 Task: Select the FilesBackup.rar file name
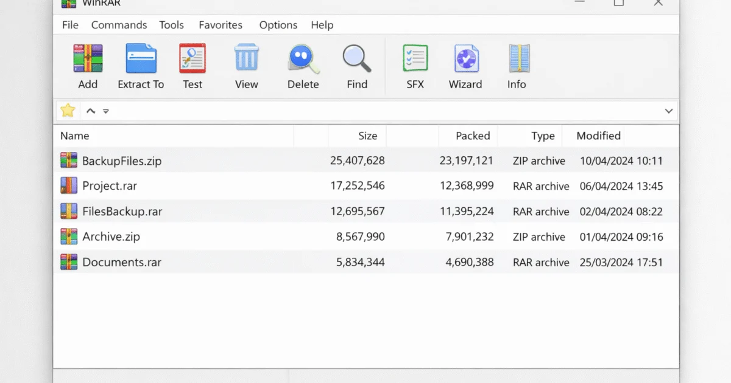122,212
